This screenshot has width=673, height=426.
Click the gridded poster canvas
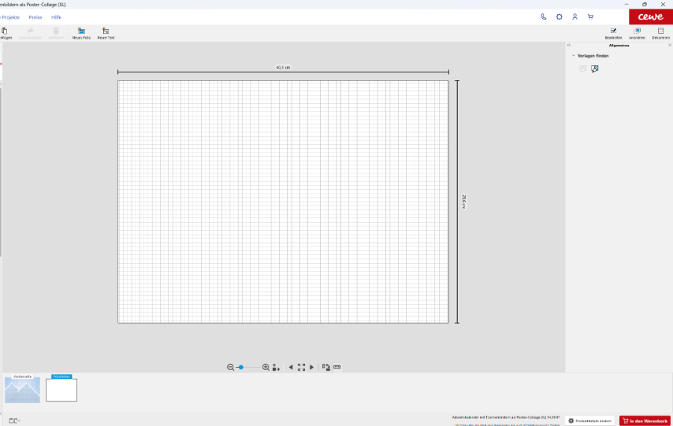point(283,202)
